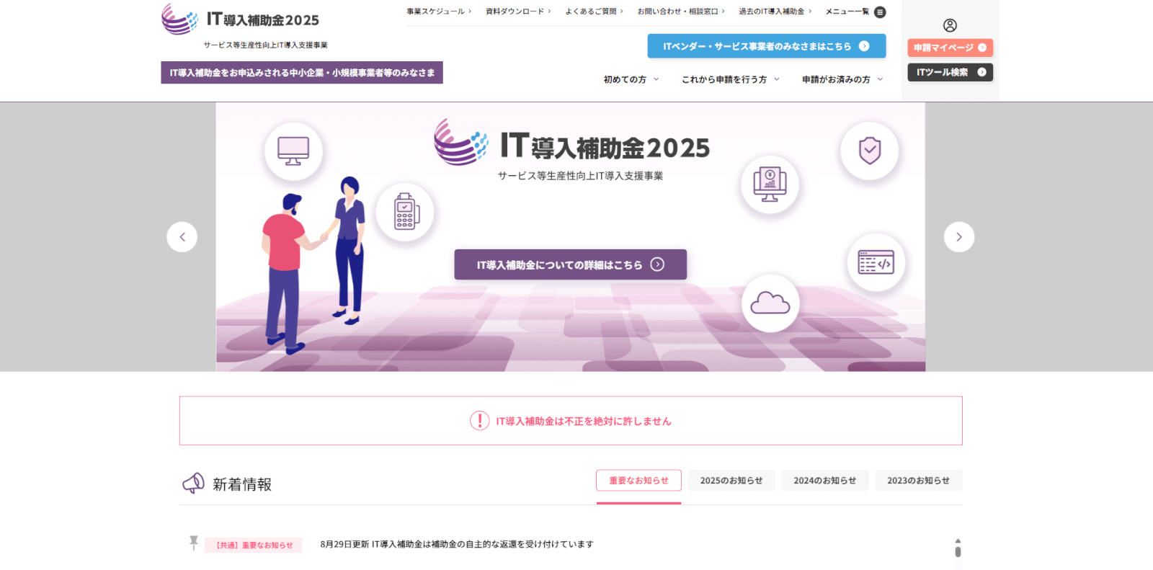
Task: Click the news list scrollbar thumb
Action: [958, 552]
